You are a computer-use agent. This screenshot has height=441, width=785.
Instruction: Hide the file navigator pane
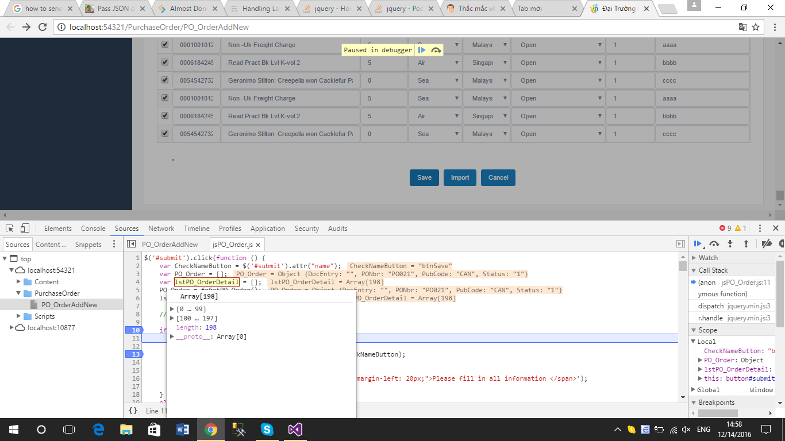132,244
